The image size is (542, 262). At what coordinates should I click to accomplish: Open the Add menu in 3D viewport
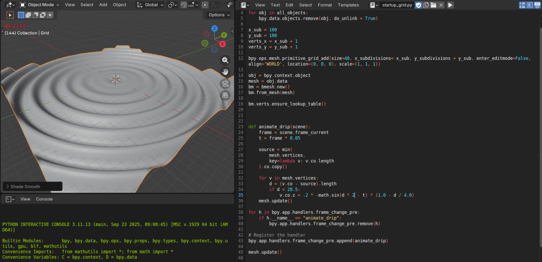click(x=103, y=5)
